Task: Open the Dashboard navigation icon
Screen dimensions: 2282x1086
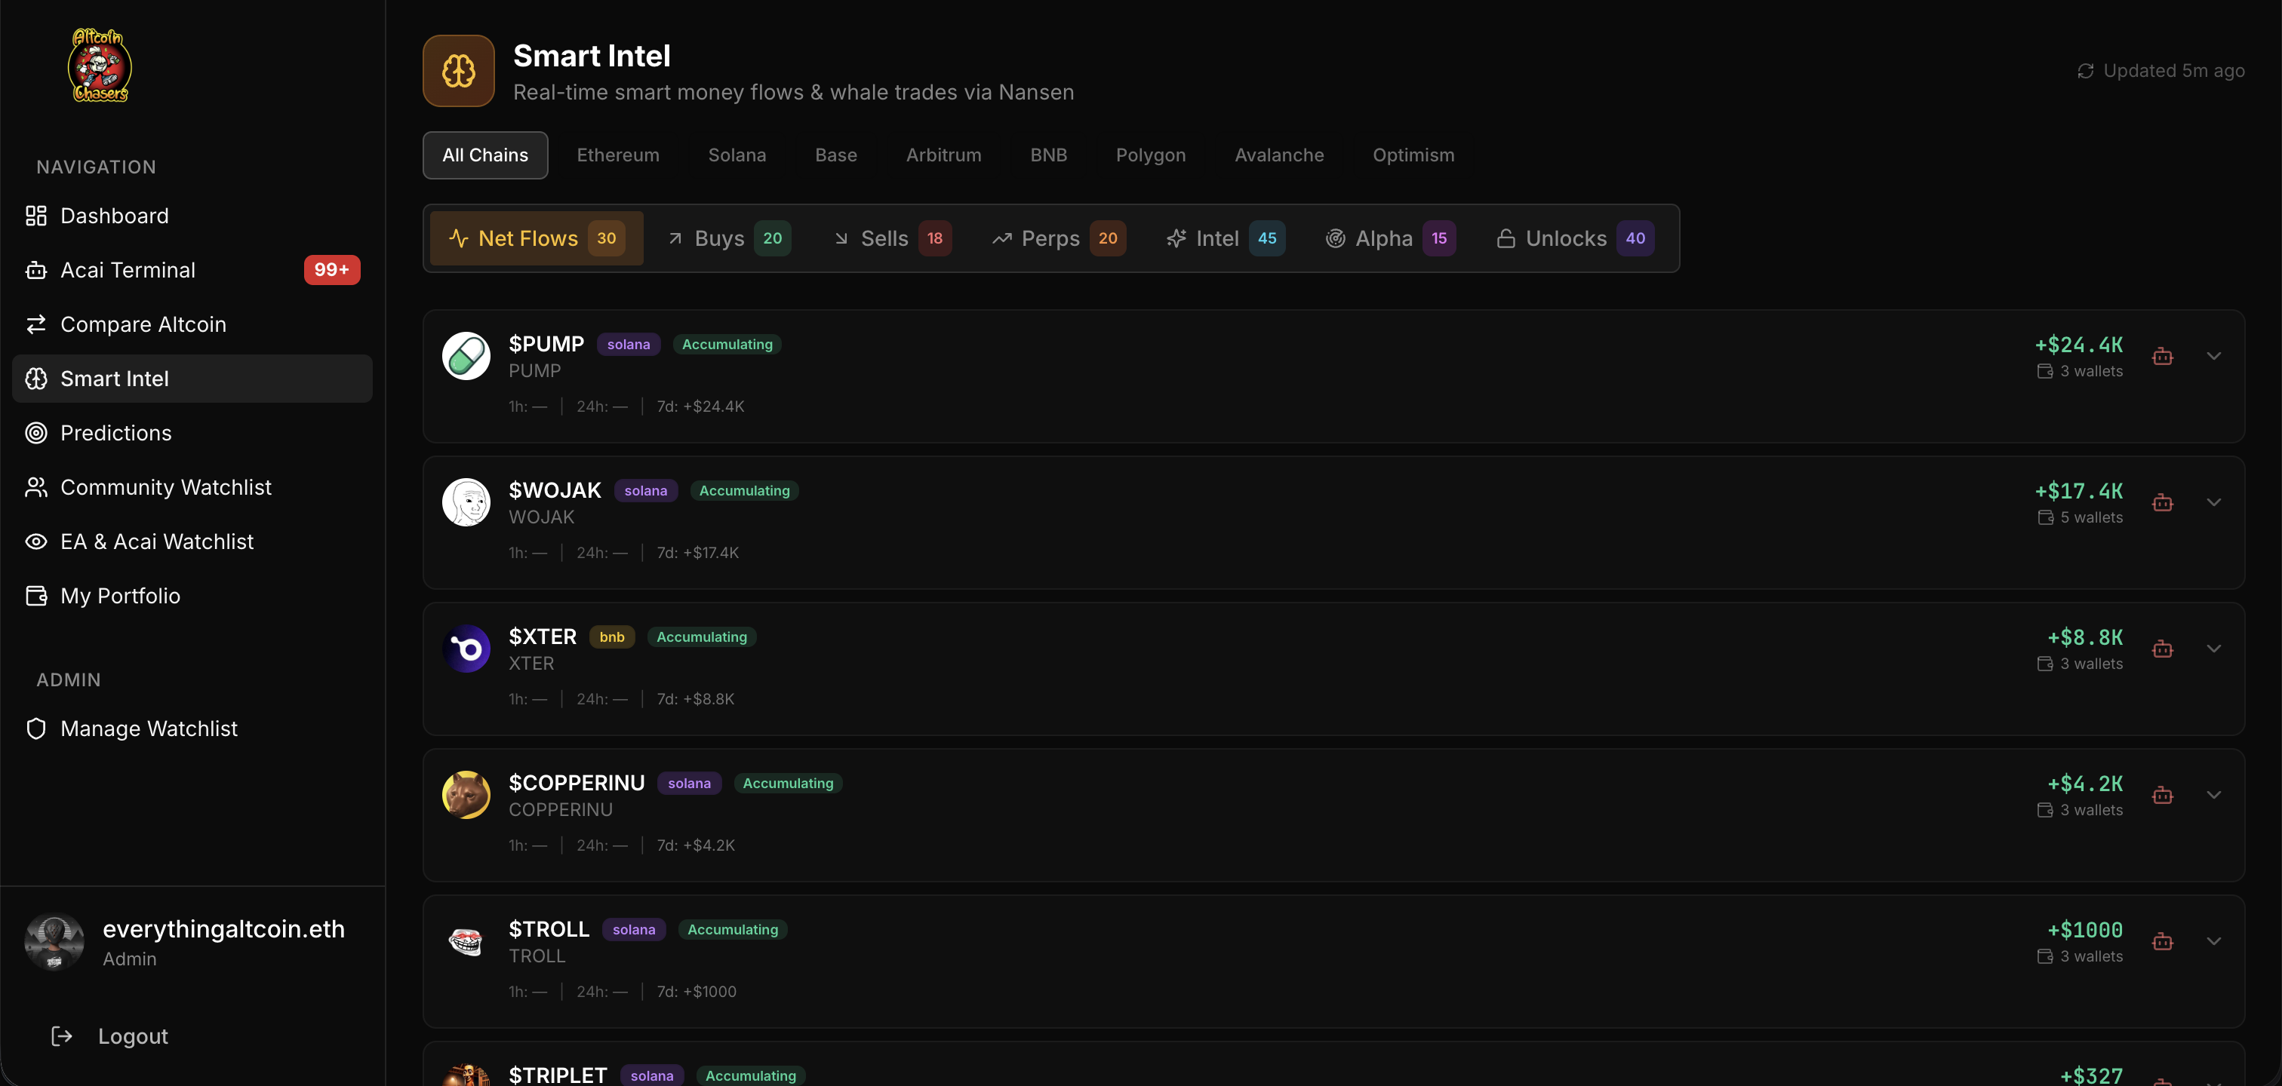Action: (x=36, y=215)
